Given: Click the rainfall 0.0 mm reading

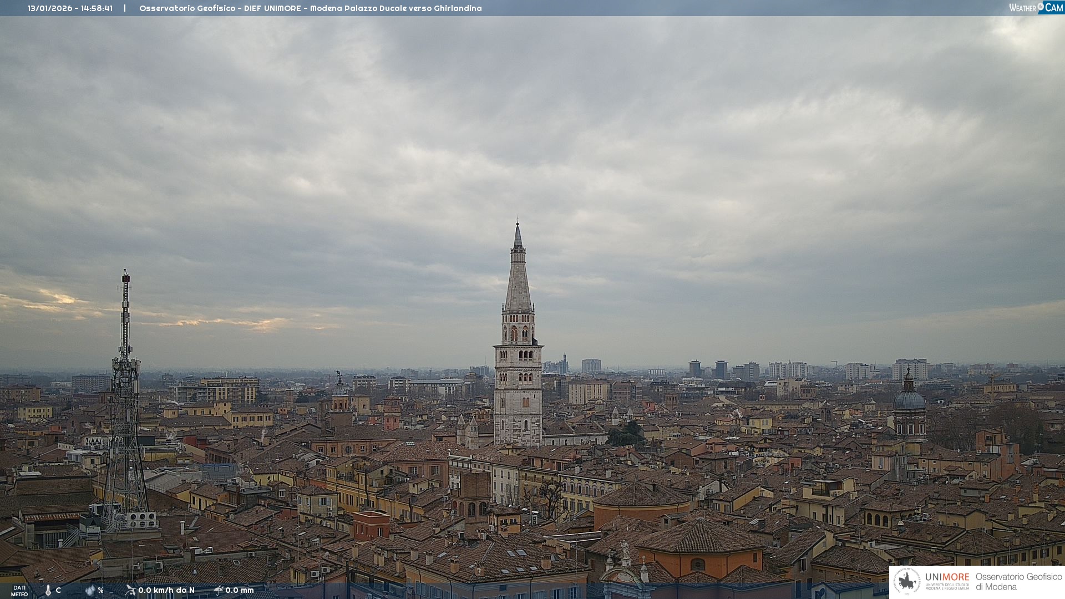Looking at the screenshot, I should 240,590.
